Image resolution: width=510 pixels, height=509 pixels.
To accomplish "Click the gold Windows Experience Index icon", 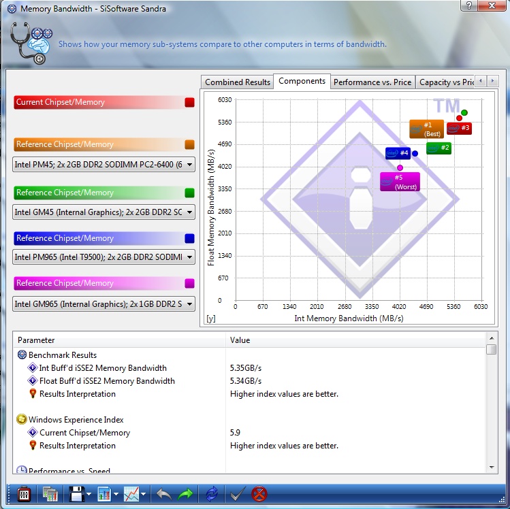I will (22, 419).
